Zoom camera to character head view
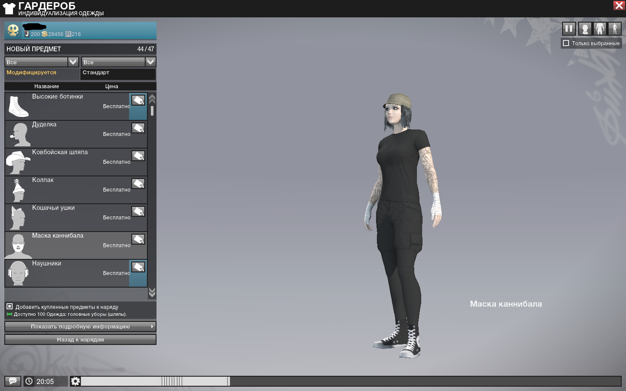 coord(585,29)
